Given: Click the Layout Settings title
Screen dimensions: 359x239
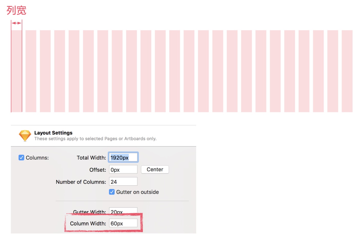Looking at the screenshot, I should tap(53, 133).
